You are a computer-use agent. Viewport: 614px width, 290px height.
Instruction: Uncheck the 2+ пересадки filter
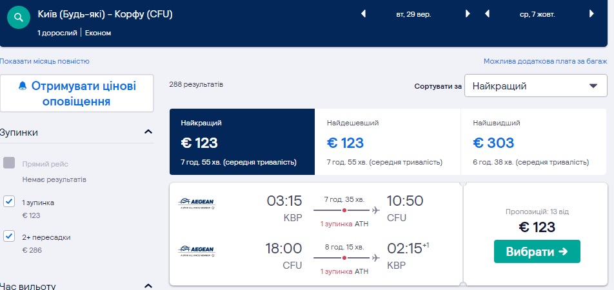(x=9, y=237)
